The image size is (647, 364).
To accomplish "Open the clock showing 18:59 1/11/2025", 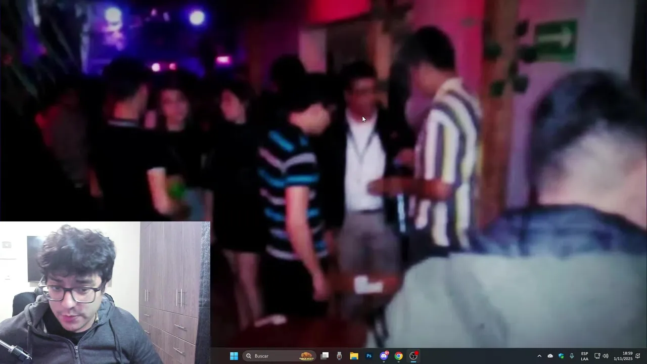I will 623,356.
